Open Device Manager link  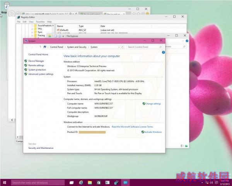[36, 61]
